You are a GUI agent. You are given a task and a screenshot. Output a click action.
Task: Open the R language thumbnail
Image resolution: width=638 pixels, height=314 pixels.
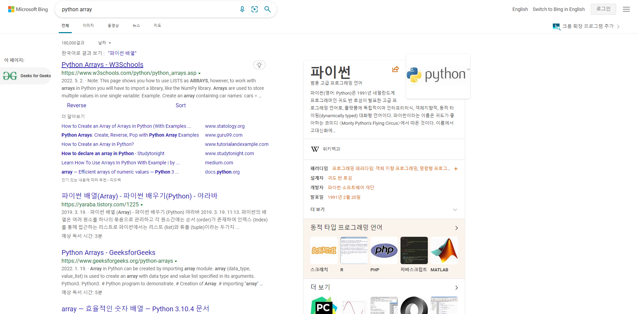354,250
